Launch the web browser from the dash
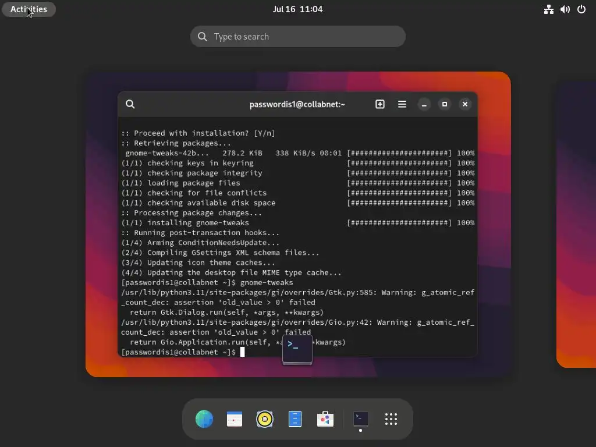 tap(204, 419)
